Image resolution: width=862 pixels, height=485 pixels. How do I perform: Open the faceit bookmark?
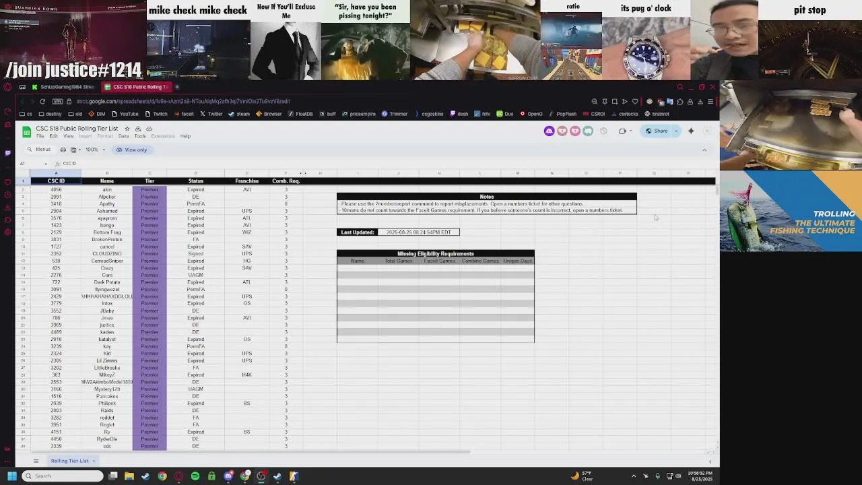(183, 114)
